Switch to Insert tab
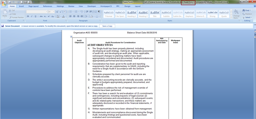Image resolution: width=256 pixels, height=119 pixels. pyautogui.click(x=21, y=6)
